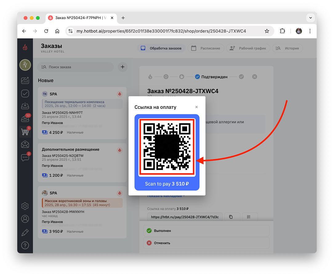This screenshot has width=334, height=276.
Task: Open the analytics chart icon in sidebar
Action: point(25,81)
